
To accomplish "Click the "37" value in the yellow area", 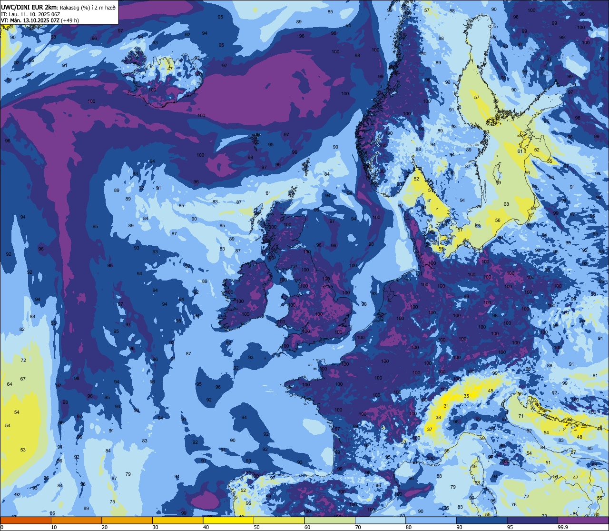I will [x=430, y=430].
